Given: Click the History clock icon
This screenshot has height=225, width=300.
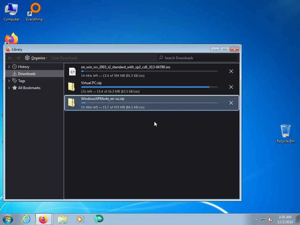Looking at the screenshot, I should point(15,67).
